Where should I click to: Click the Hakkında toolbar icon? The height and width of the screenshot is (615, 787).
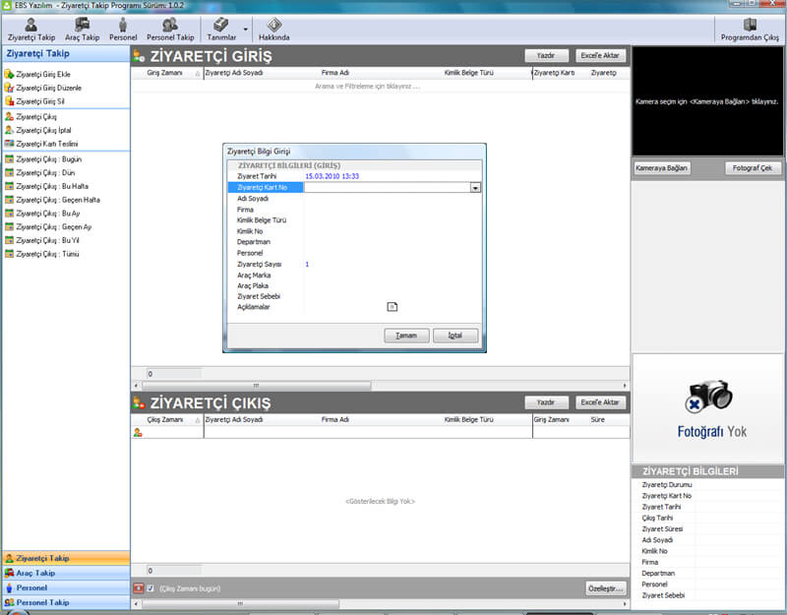click(273, 28)
